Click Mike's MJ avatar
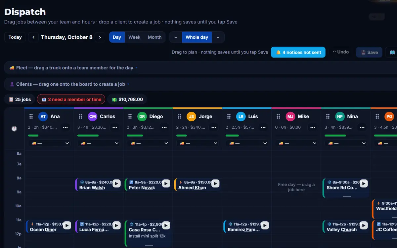397x248 pixels. [x=290, y=116]
